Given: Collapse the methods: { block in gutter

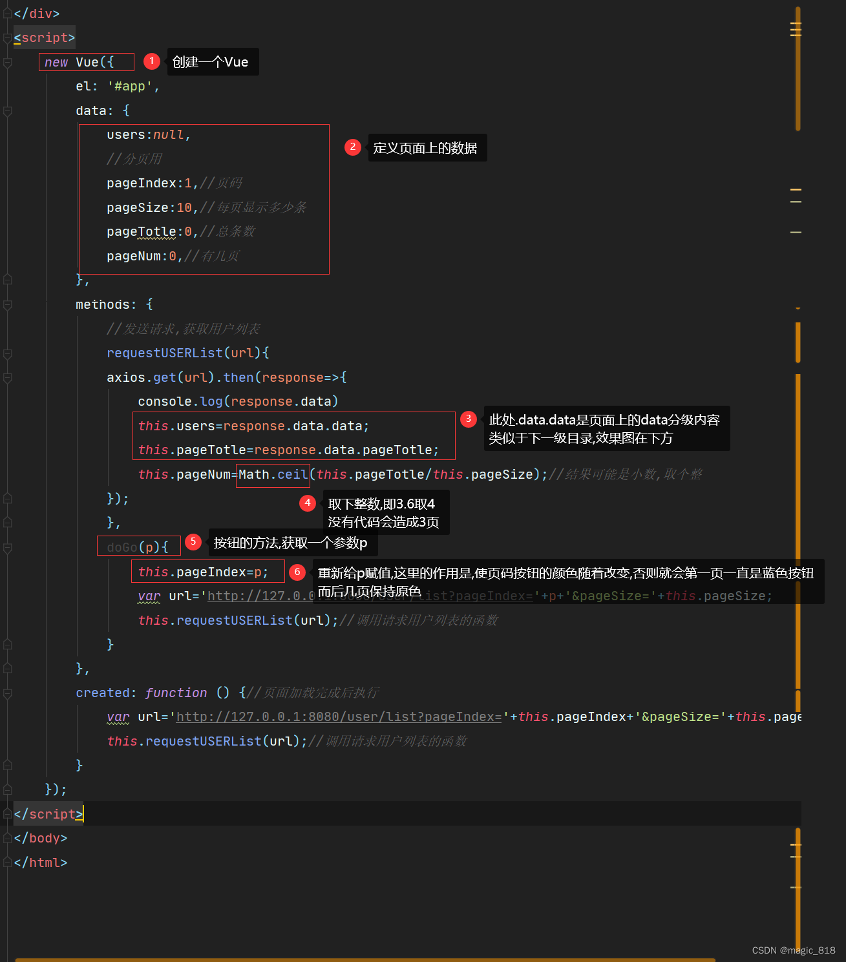Looking at the screenshot, I should [8, 305].
